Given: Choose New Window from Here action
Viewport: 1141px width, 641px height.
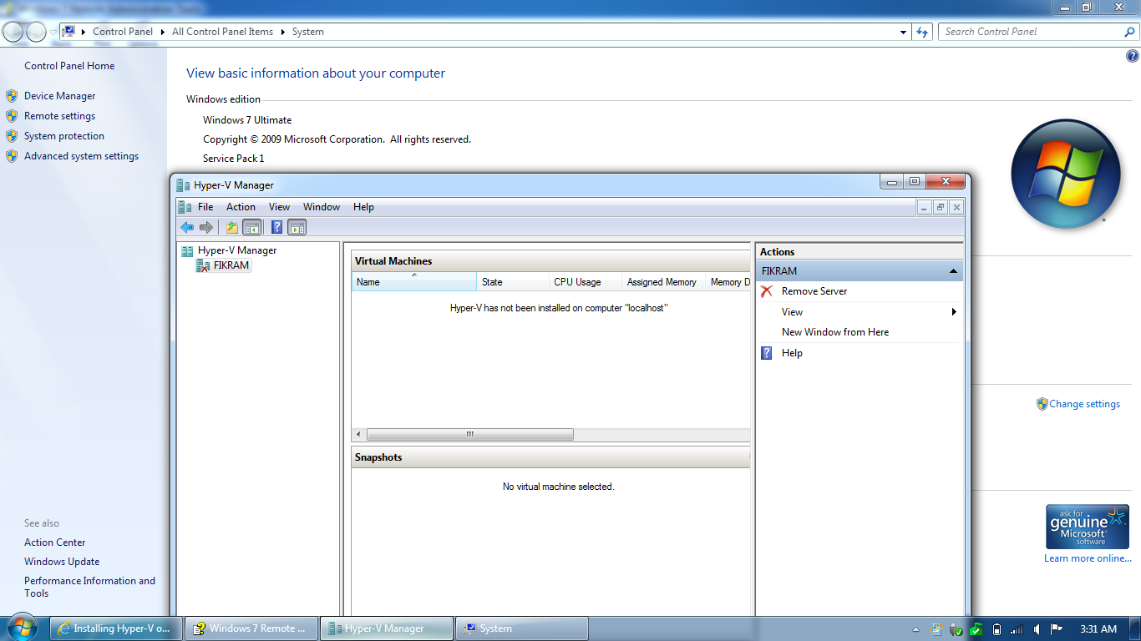Looking at the screenshot, I should click(x=835, y=332).
